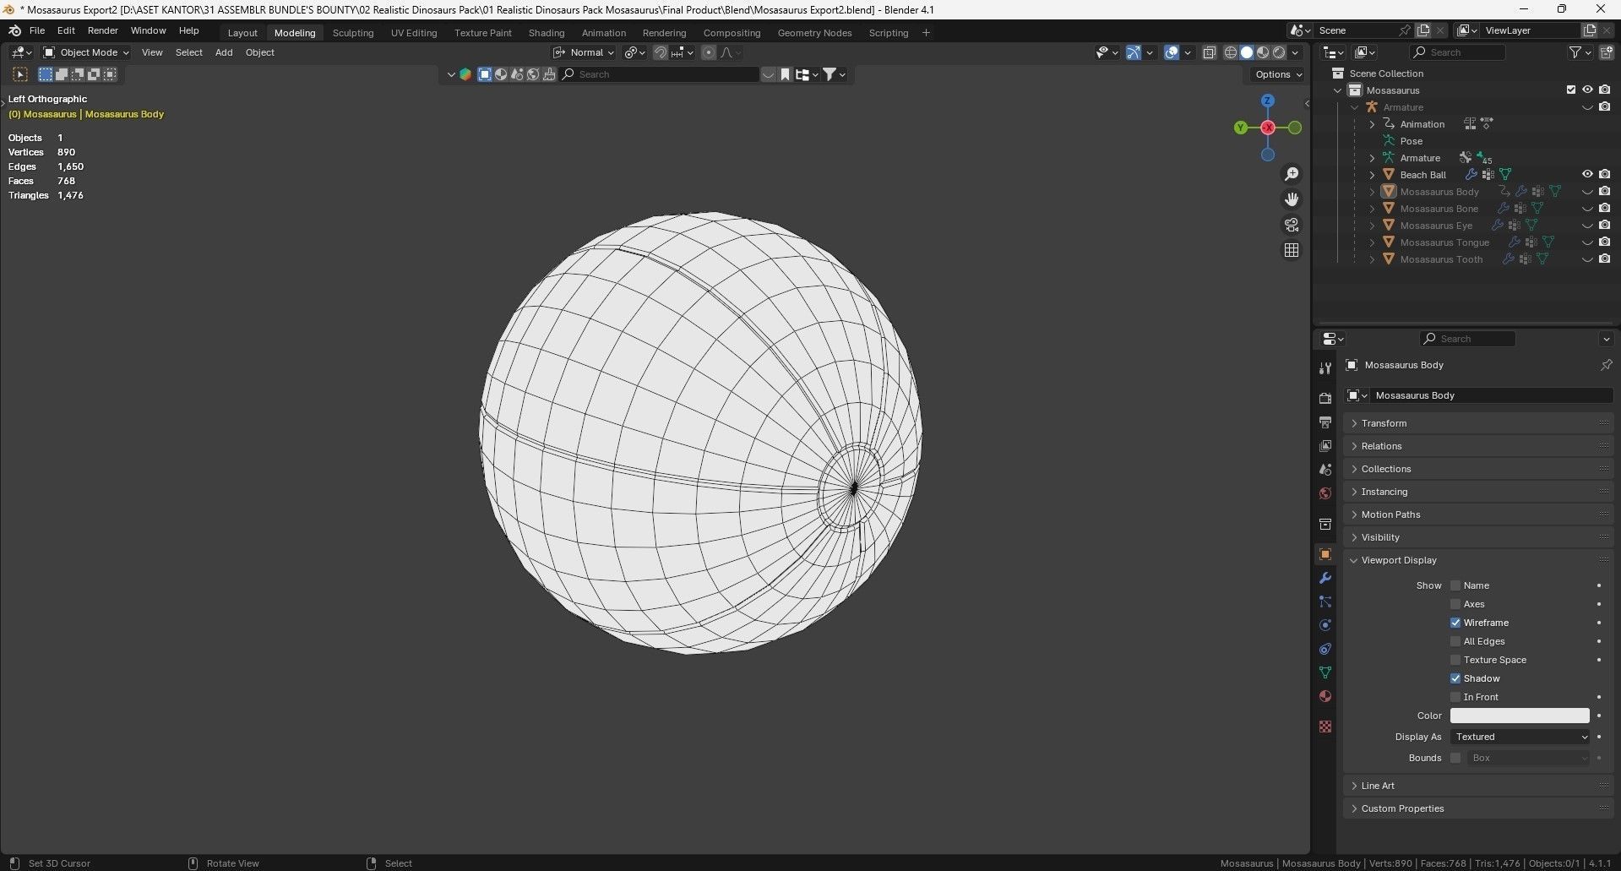Viewport: 1621px width, 871px height.
Task: Uncheck the Mosasaurus collection exclude checkbox
Action: click(x=1571, y=90)
